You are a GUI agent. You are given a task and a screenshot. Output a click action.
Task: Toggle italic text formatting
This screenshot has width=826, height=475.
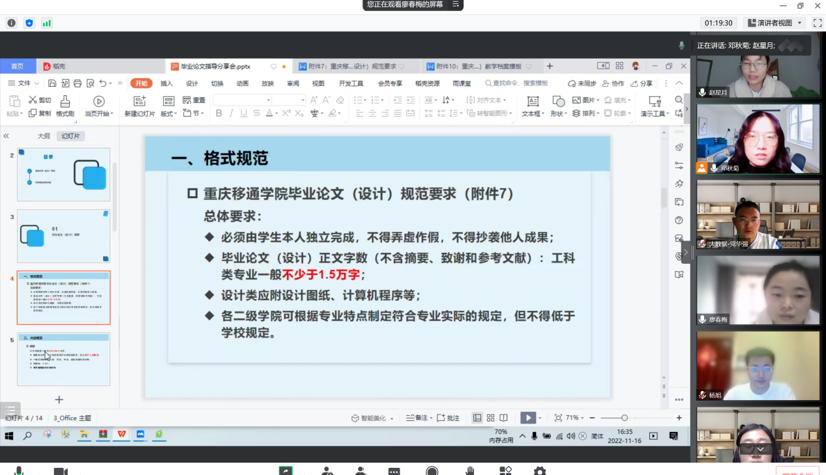click(231, 113)
